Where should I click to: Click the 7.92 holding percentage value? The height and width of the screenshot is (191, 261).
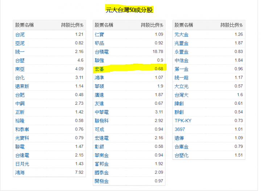pos(79,173)
